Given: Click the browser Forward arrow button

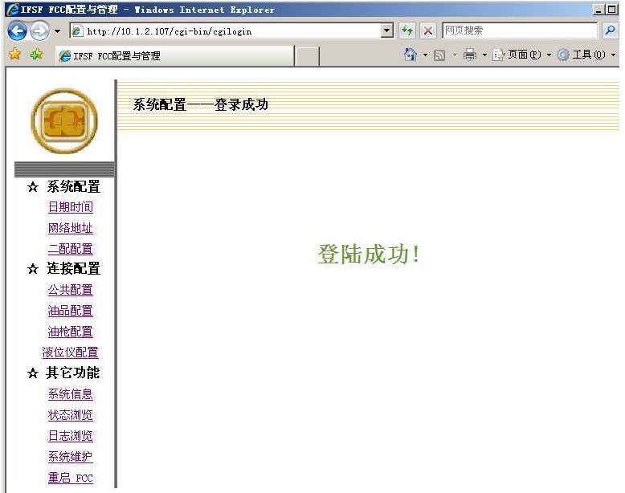Looking at the screenshot, I should coord(39,31).
